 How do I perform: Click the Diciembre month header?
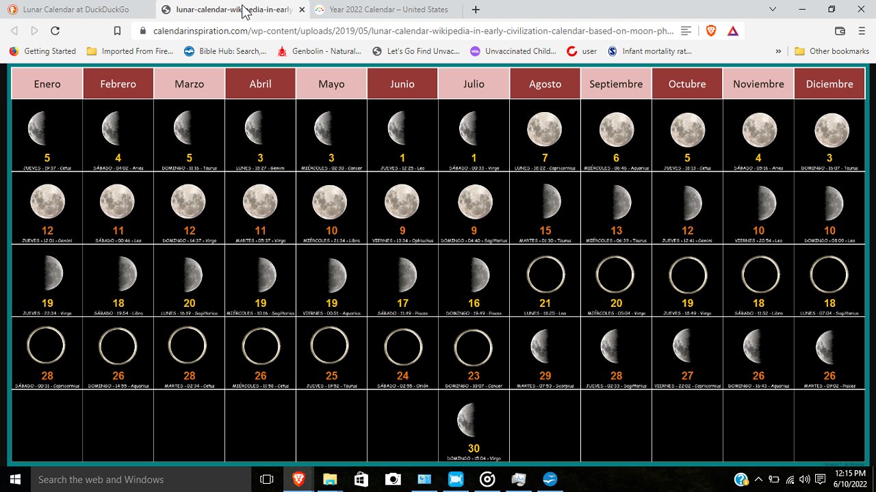pos(830,83)
